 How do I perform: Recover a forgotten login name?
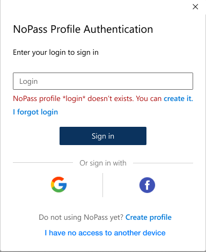(35, 112)
